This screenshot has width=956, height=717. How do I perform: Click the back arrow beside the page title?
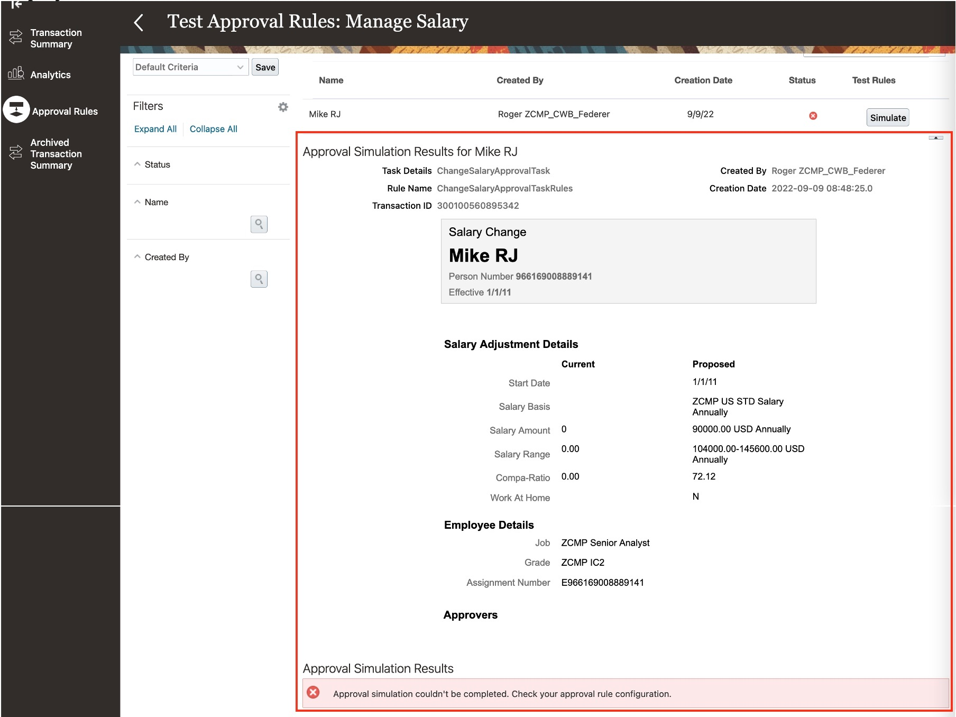[139, 23]
